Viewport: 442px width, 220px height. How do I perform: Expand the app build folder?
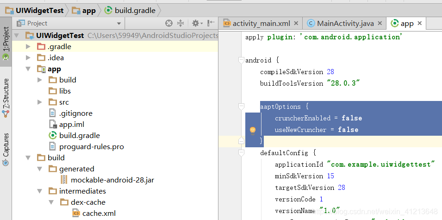39,80
